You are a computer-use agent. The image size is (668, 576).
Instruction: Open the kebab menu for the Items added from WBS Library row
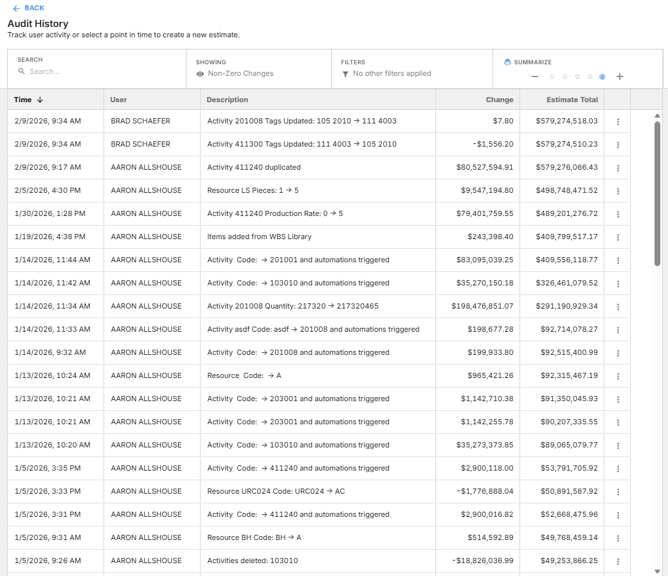point(618,237)
